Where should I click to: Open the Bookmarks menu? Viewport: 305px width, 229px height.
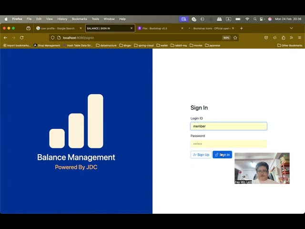click(x=80, y=19)
